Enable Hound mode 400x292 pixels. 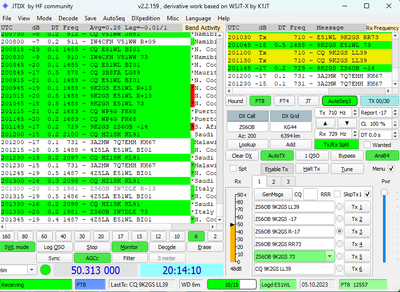(x=236, y=101)
